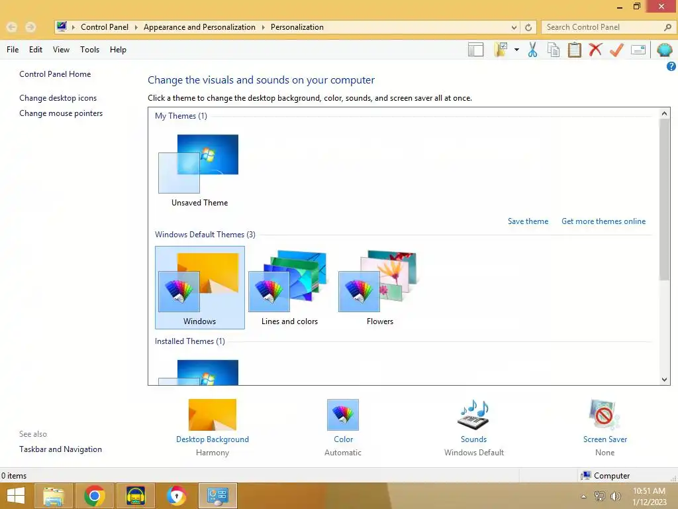The height and width of the screenshot is (509, 678).
Task: Expand the arrow after Control Panel breadcrumb
Action: click(136, 27)
